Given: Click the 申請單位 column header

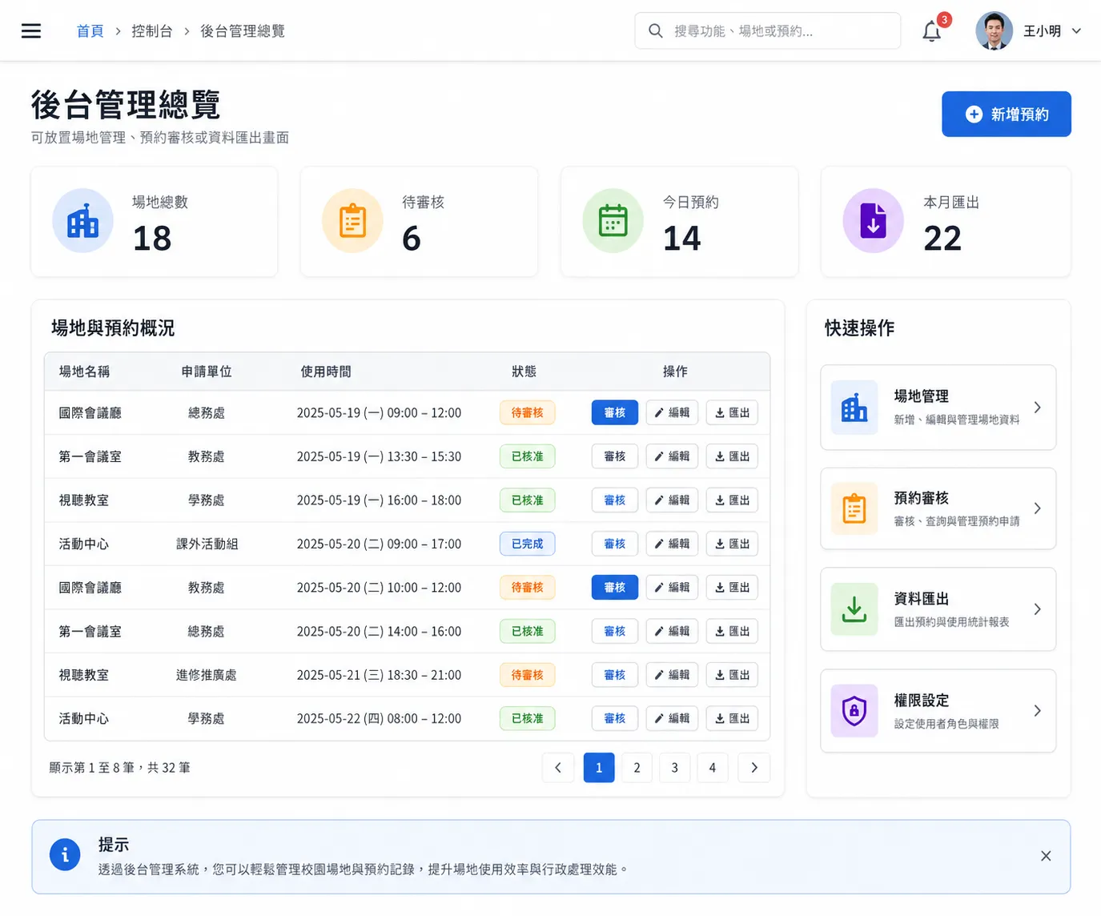Looking at the screenshot, I should point(206,372).
